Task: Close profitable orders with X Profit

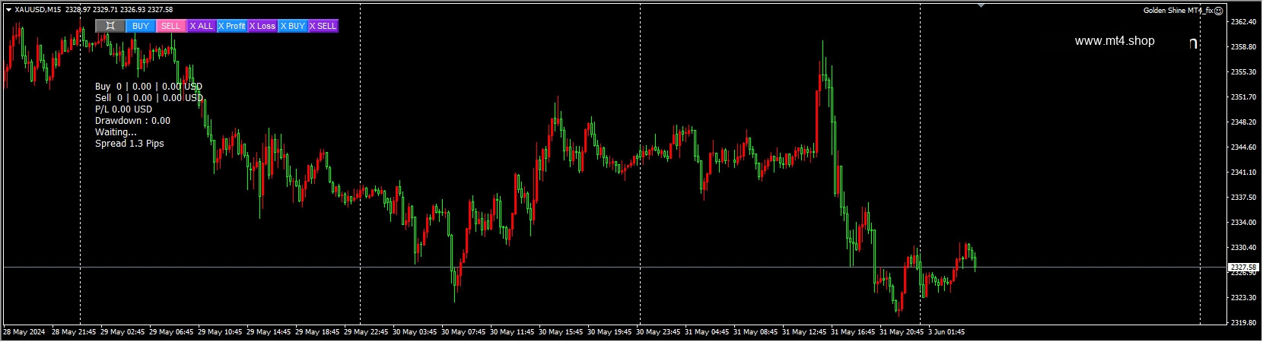Action: (x=232, y=26)
